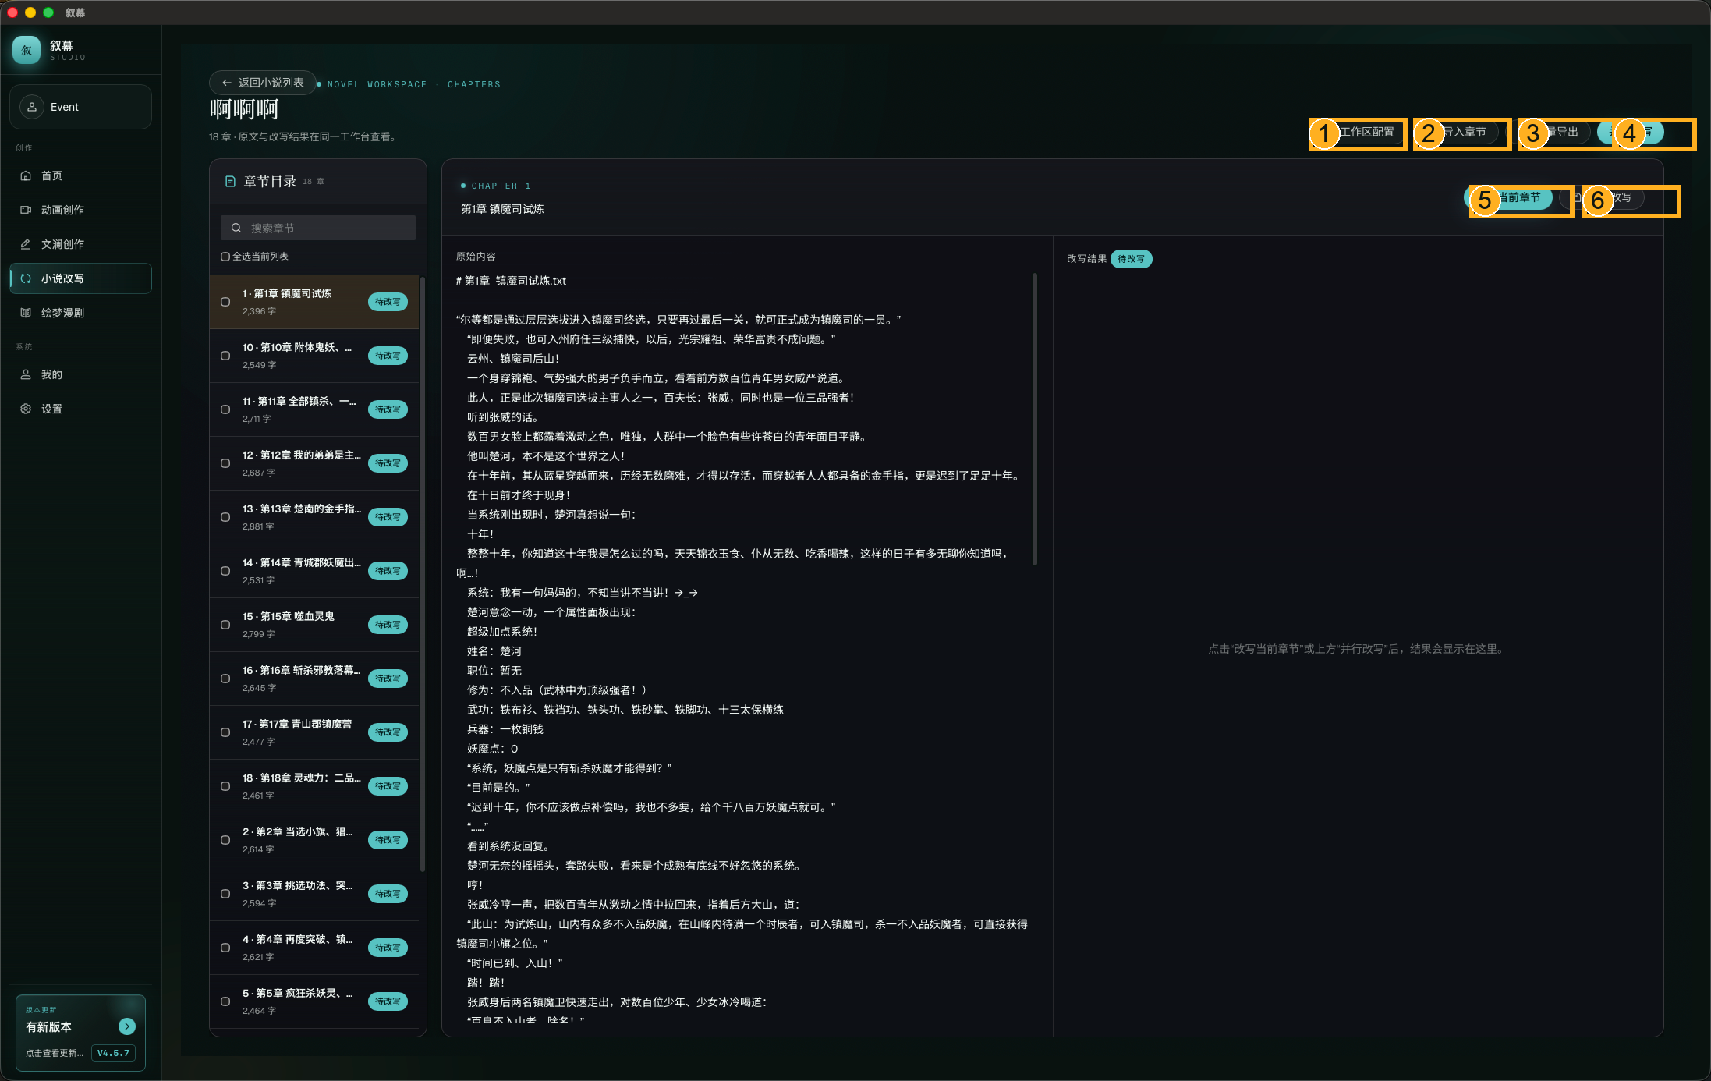The width and height of the screenshot is (1711, 1081).
Task: Click the 返回小说列表 back button
Action: click(263, 83)
